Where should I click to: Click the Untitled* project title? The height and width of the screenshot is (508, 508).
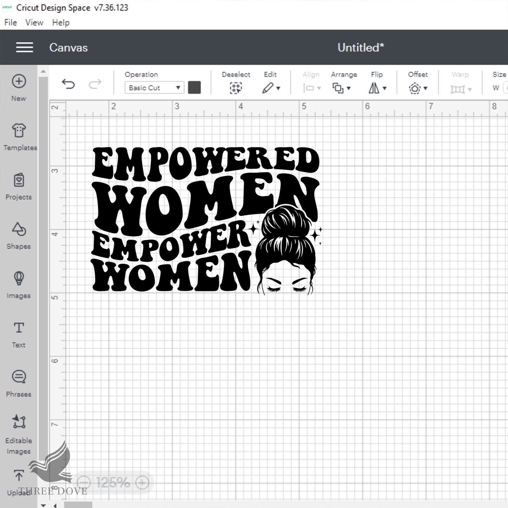coord(361,47)
